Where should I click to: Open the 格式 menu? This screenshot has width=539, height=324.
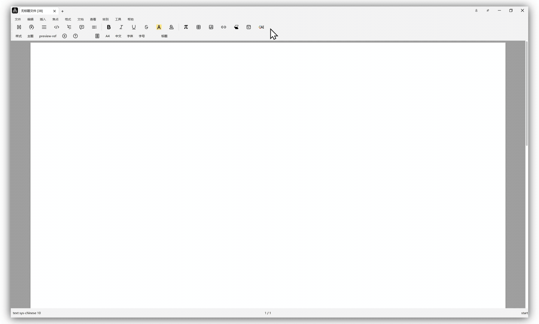pos(68,19)
